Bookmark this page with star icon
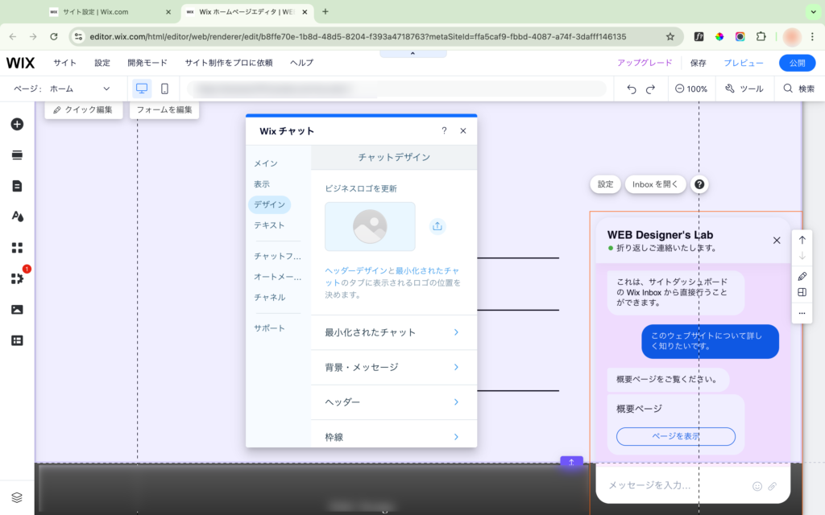Image resolution: width=825 pixels, height=515 pixels. coord(670,36)
